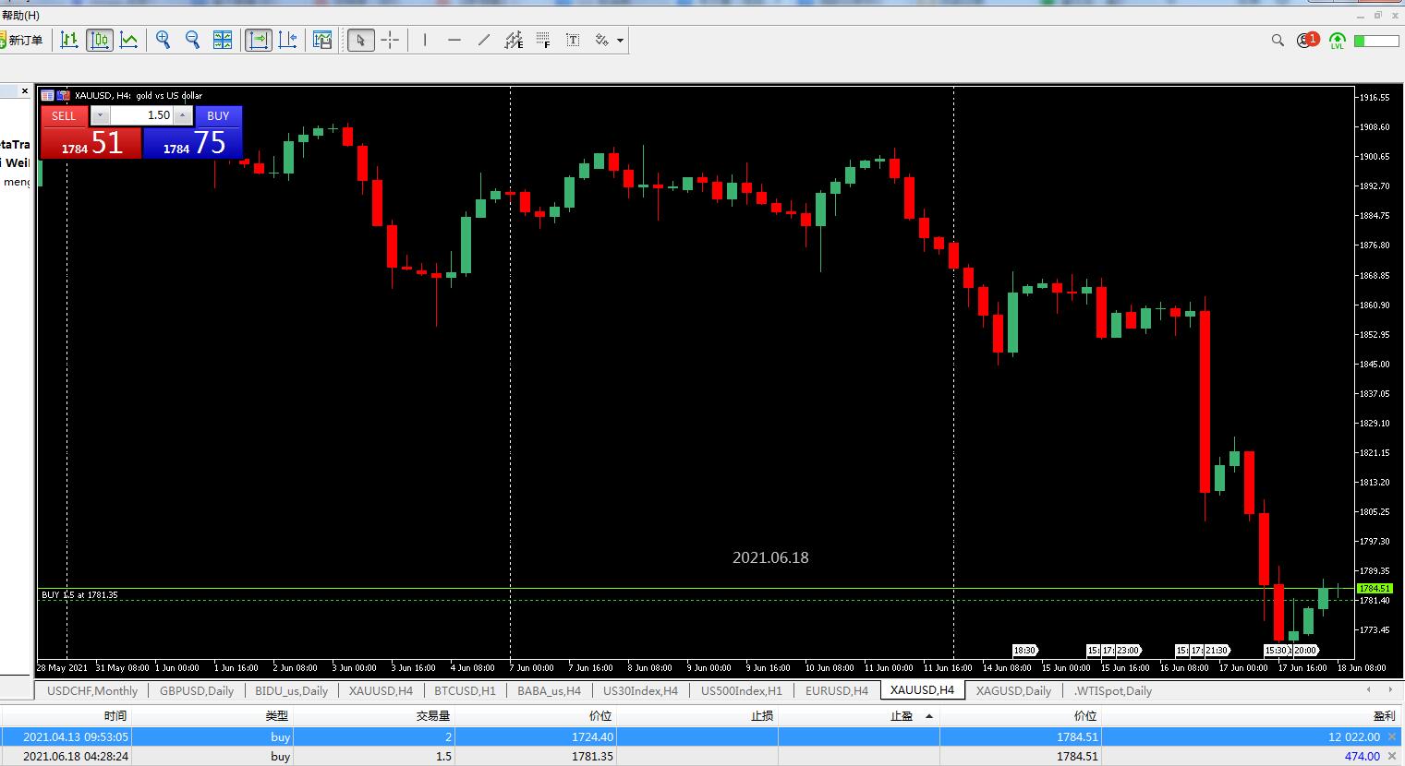Screen dimensions: 1405x766
Task: Click the blue buy price 1784.75 panel
Action: coord(193,143)
